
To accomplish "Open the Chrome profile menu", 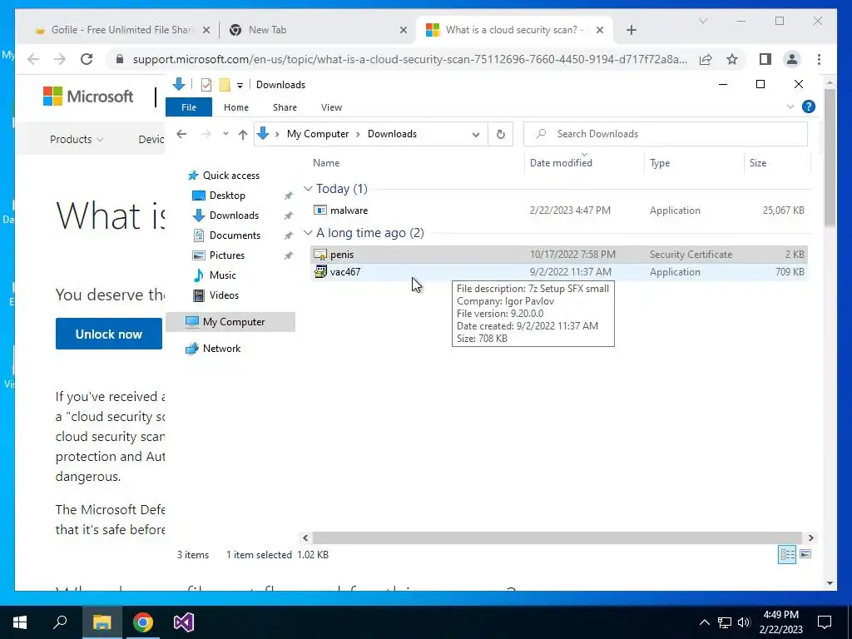I will tap(792, 59).
